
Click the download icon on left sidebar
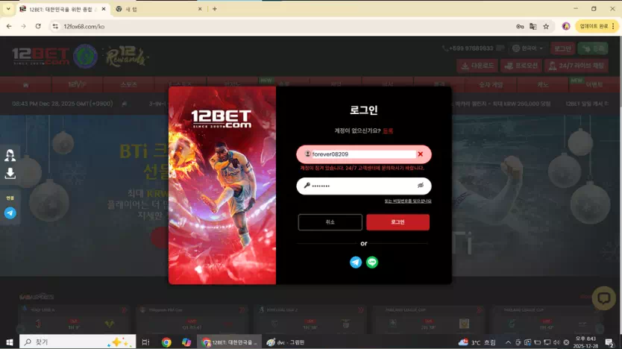(x=10, y=173)
